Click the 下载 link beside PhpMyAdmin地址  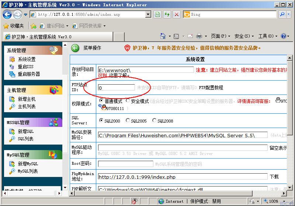tap(274, 177)
